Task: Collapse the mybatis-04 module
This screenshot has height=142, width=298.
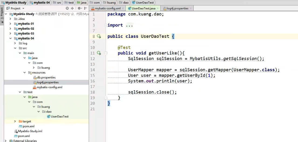Action: coord(11,38)
